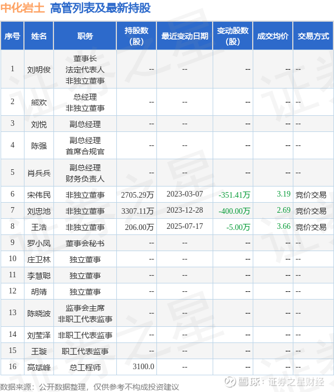
Task: Click the 中化岩土 company name in the title
Action: pyautogui.click(x=22, y=8)
